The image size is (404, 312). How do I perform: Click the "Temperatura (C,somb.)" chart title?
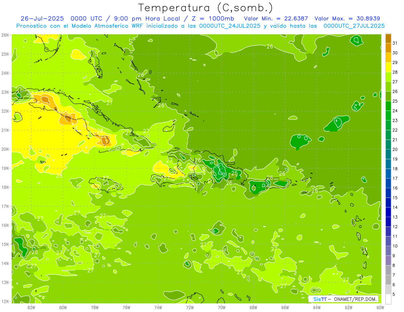[x=206, y=7]
